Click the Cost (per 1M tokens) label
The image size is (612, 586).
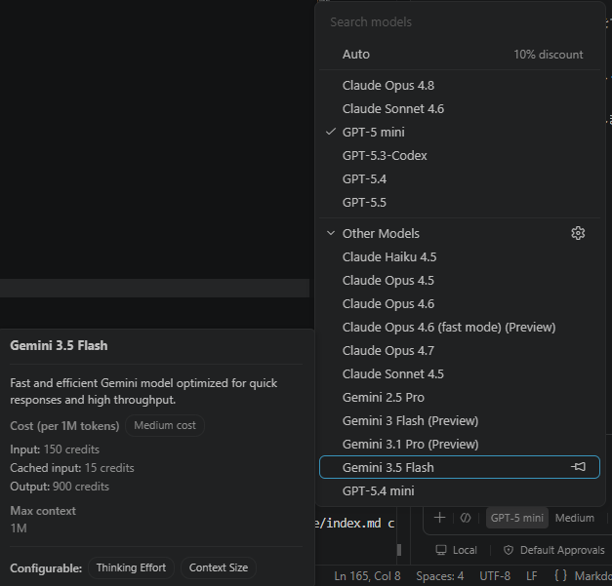click(x=64, y=426)
